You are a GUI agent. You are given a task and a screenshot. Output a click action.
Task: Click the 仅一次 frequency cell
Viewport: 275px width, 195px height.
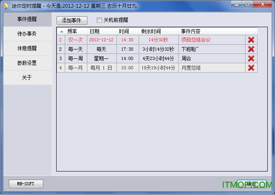coord(76,40)
